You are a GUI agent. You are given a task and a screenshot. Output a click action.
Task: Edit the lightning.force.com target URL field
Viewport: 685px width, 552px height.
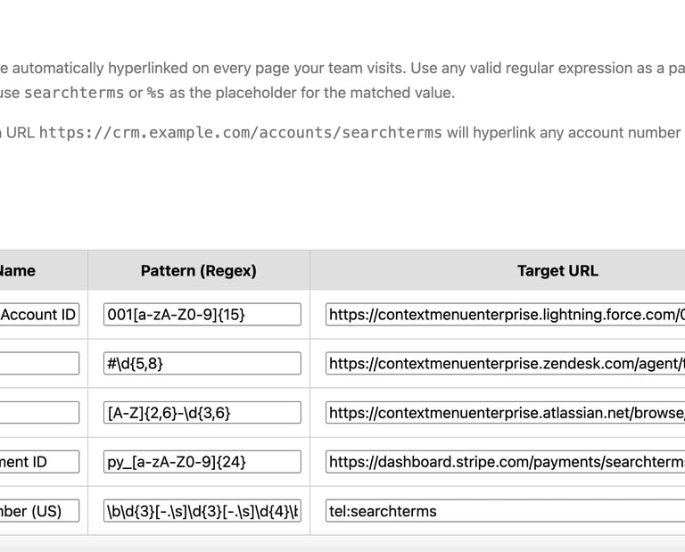505,314
